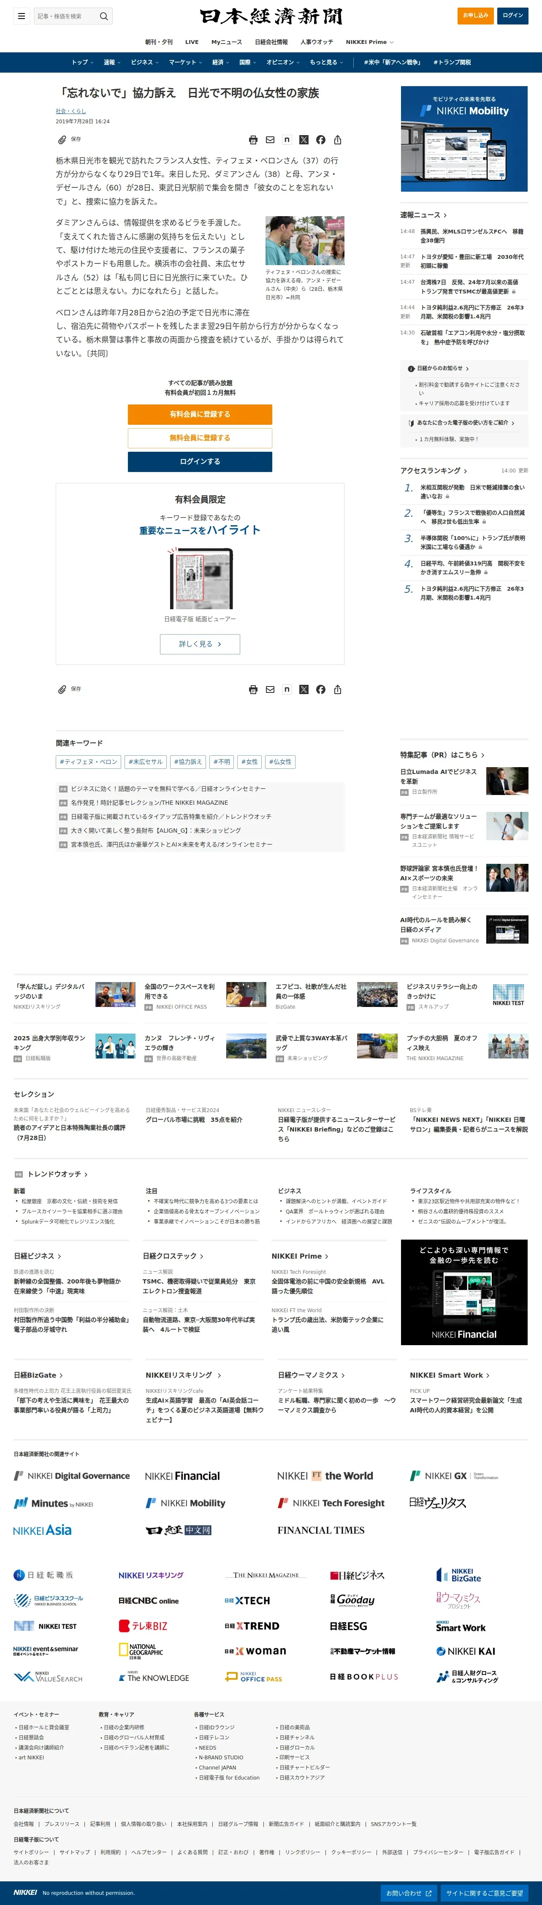Expand the 経済 navigation dropdown
Screen dimensions: 542x1905
point(220,62)
